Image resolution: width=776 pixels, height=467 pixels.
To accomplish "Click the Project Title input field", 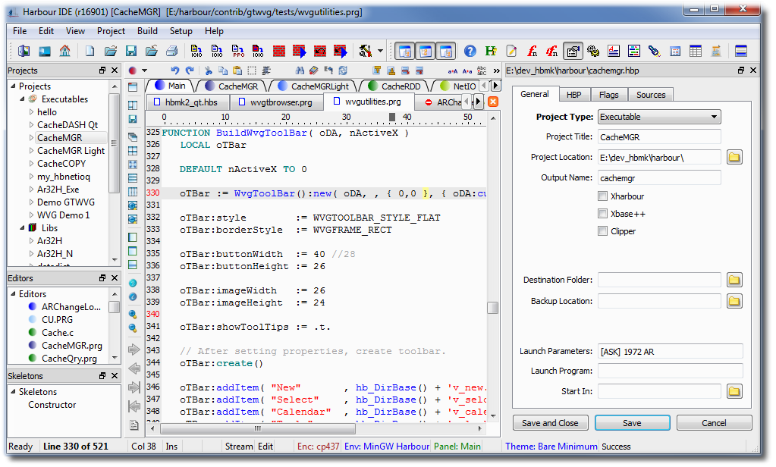I will tap(658, 137).
